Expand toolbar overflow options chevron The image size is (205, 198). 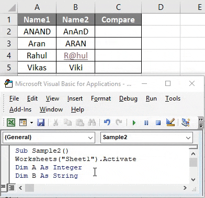201,122
